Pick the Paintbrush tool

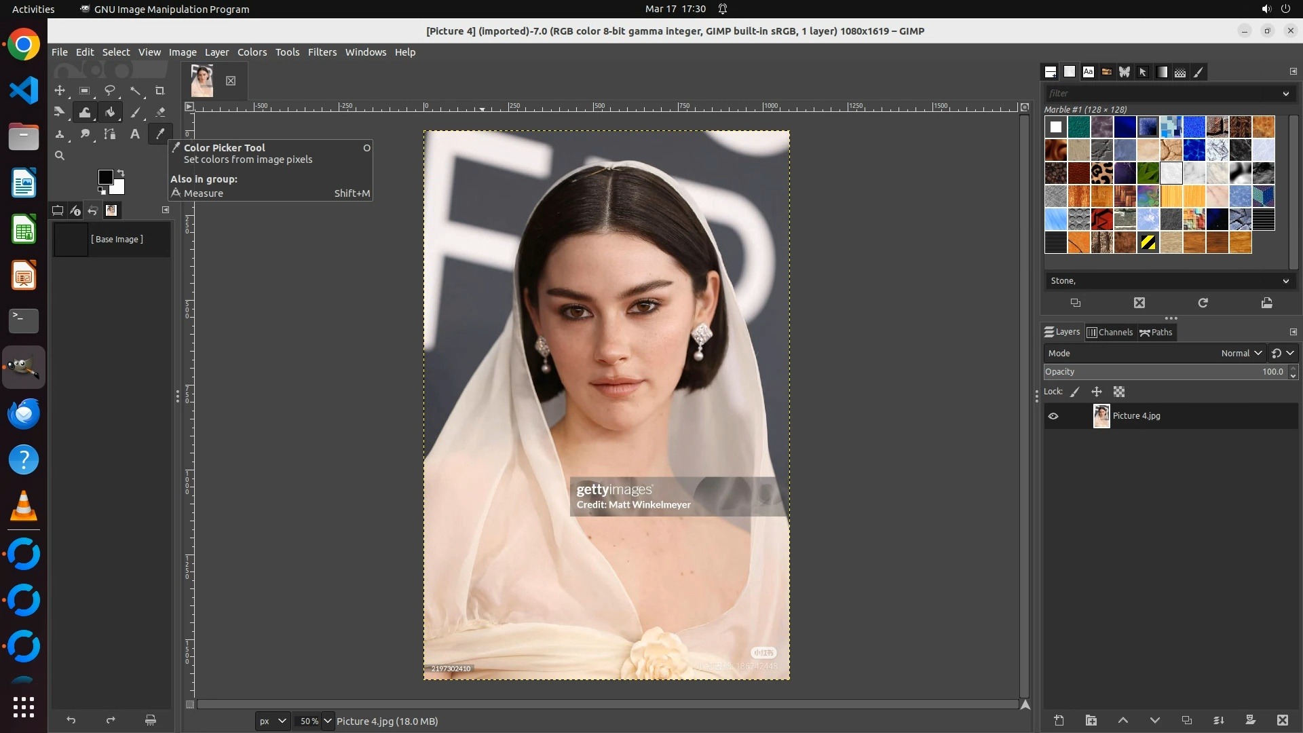pos(135,112)
